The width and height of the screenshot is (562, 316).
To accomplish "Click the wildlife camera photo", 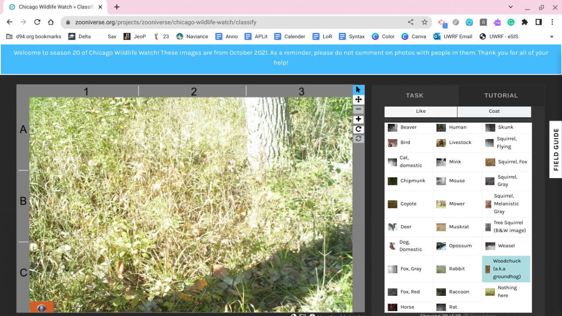I will tap(191, 205).
